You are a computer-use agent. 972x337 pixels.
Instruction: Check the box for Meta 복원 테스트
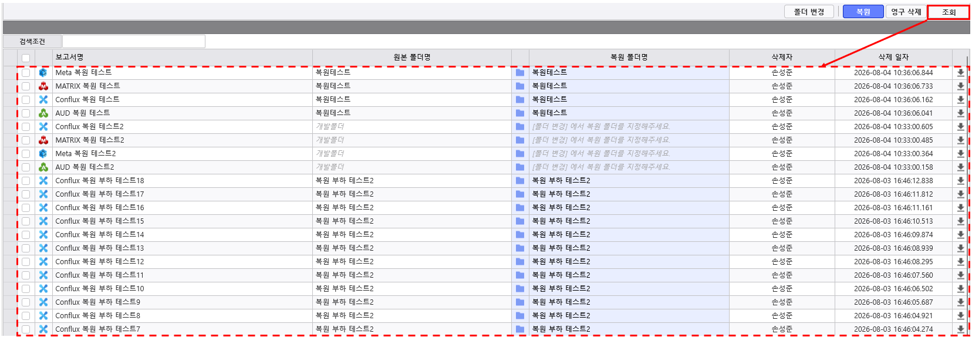26,73
